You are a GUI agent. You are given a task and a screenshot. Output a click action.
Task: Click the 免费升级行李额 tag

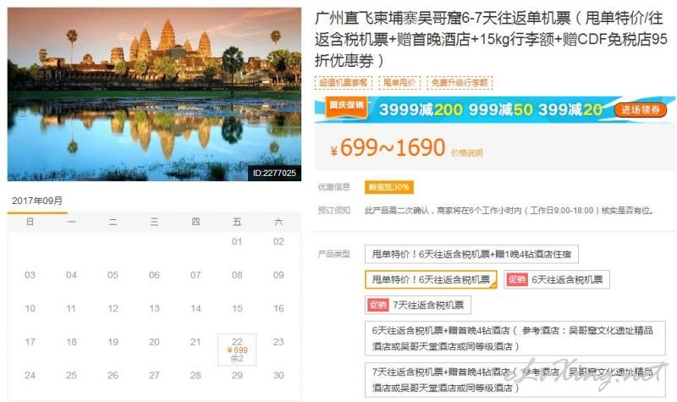[460, 82]
